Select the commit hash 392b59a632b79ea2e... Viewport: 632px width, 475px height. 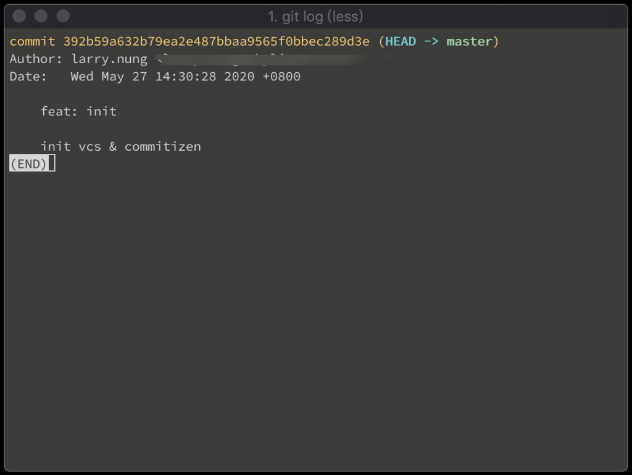coord(216,41)
